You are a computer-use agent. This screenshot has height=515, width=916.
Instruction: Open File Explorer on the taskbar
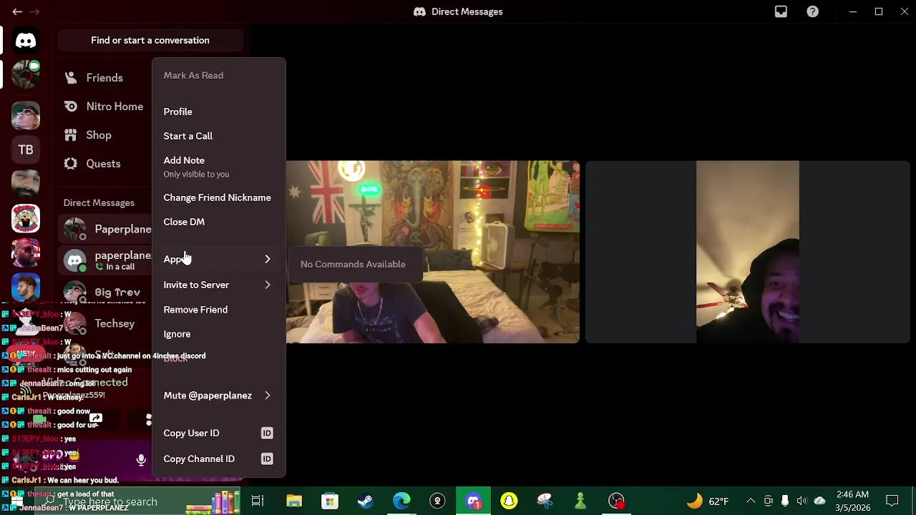click(294, 501)
